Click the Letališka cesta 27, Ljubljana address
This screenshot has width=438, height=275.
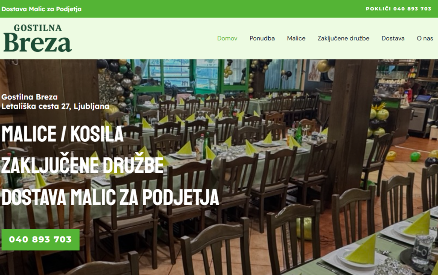(55, 106)
